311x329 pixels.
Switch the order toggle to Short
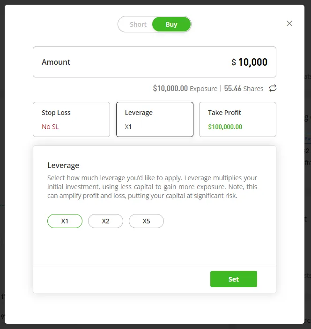pyautogui.click(x=138, y=24)
